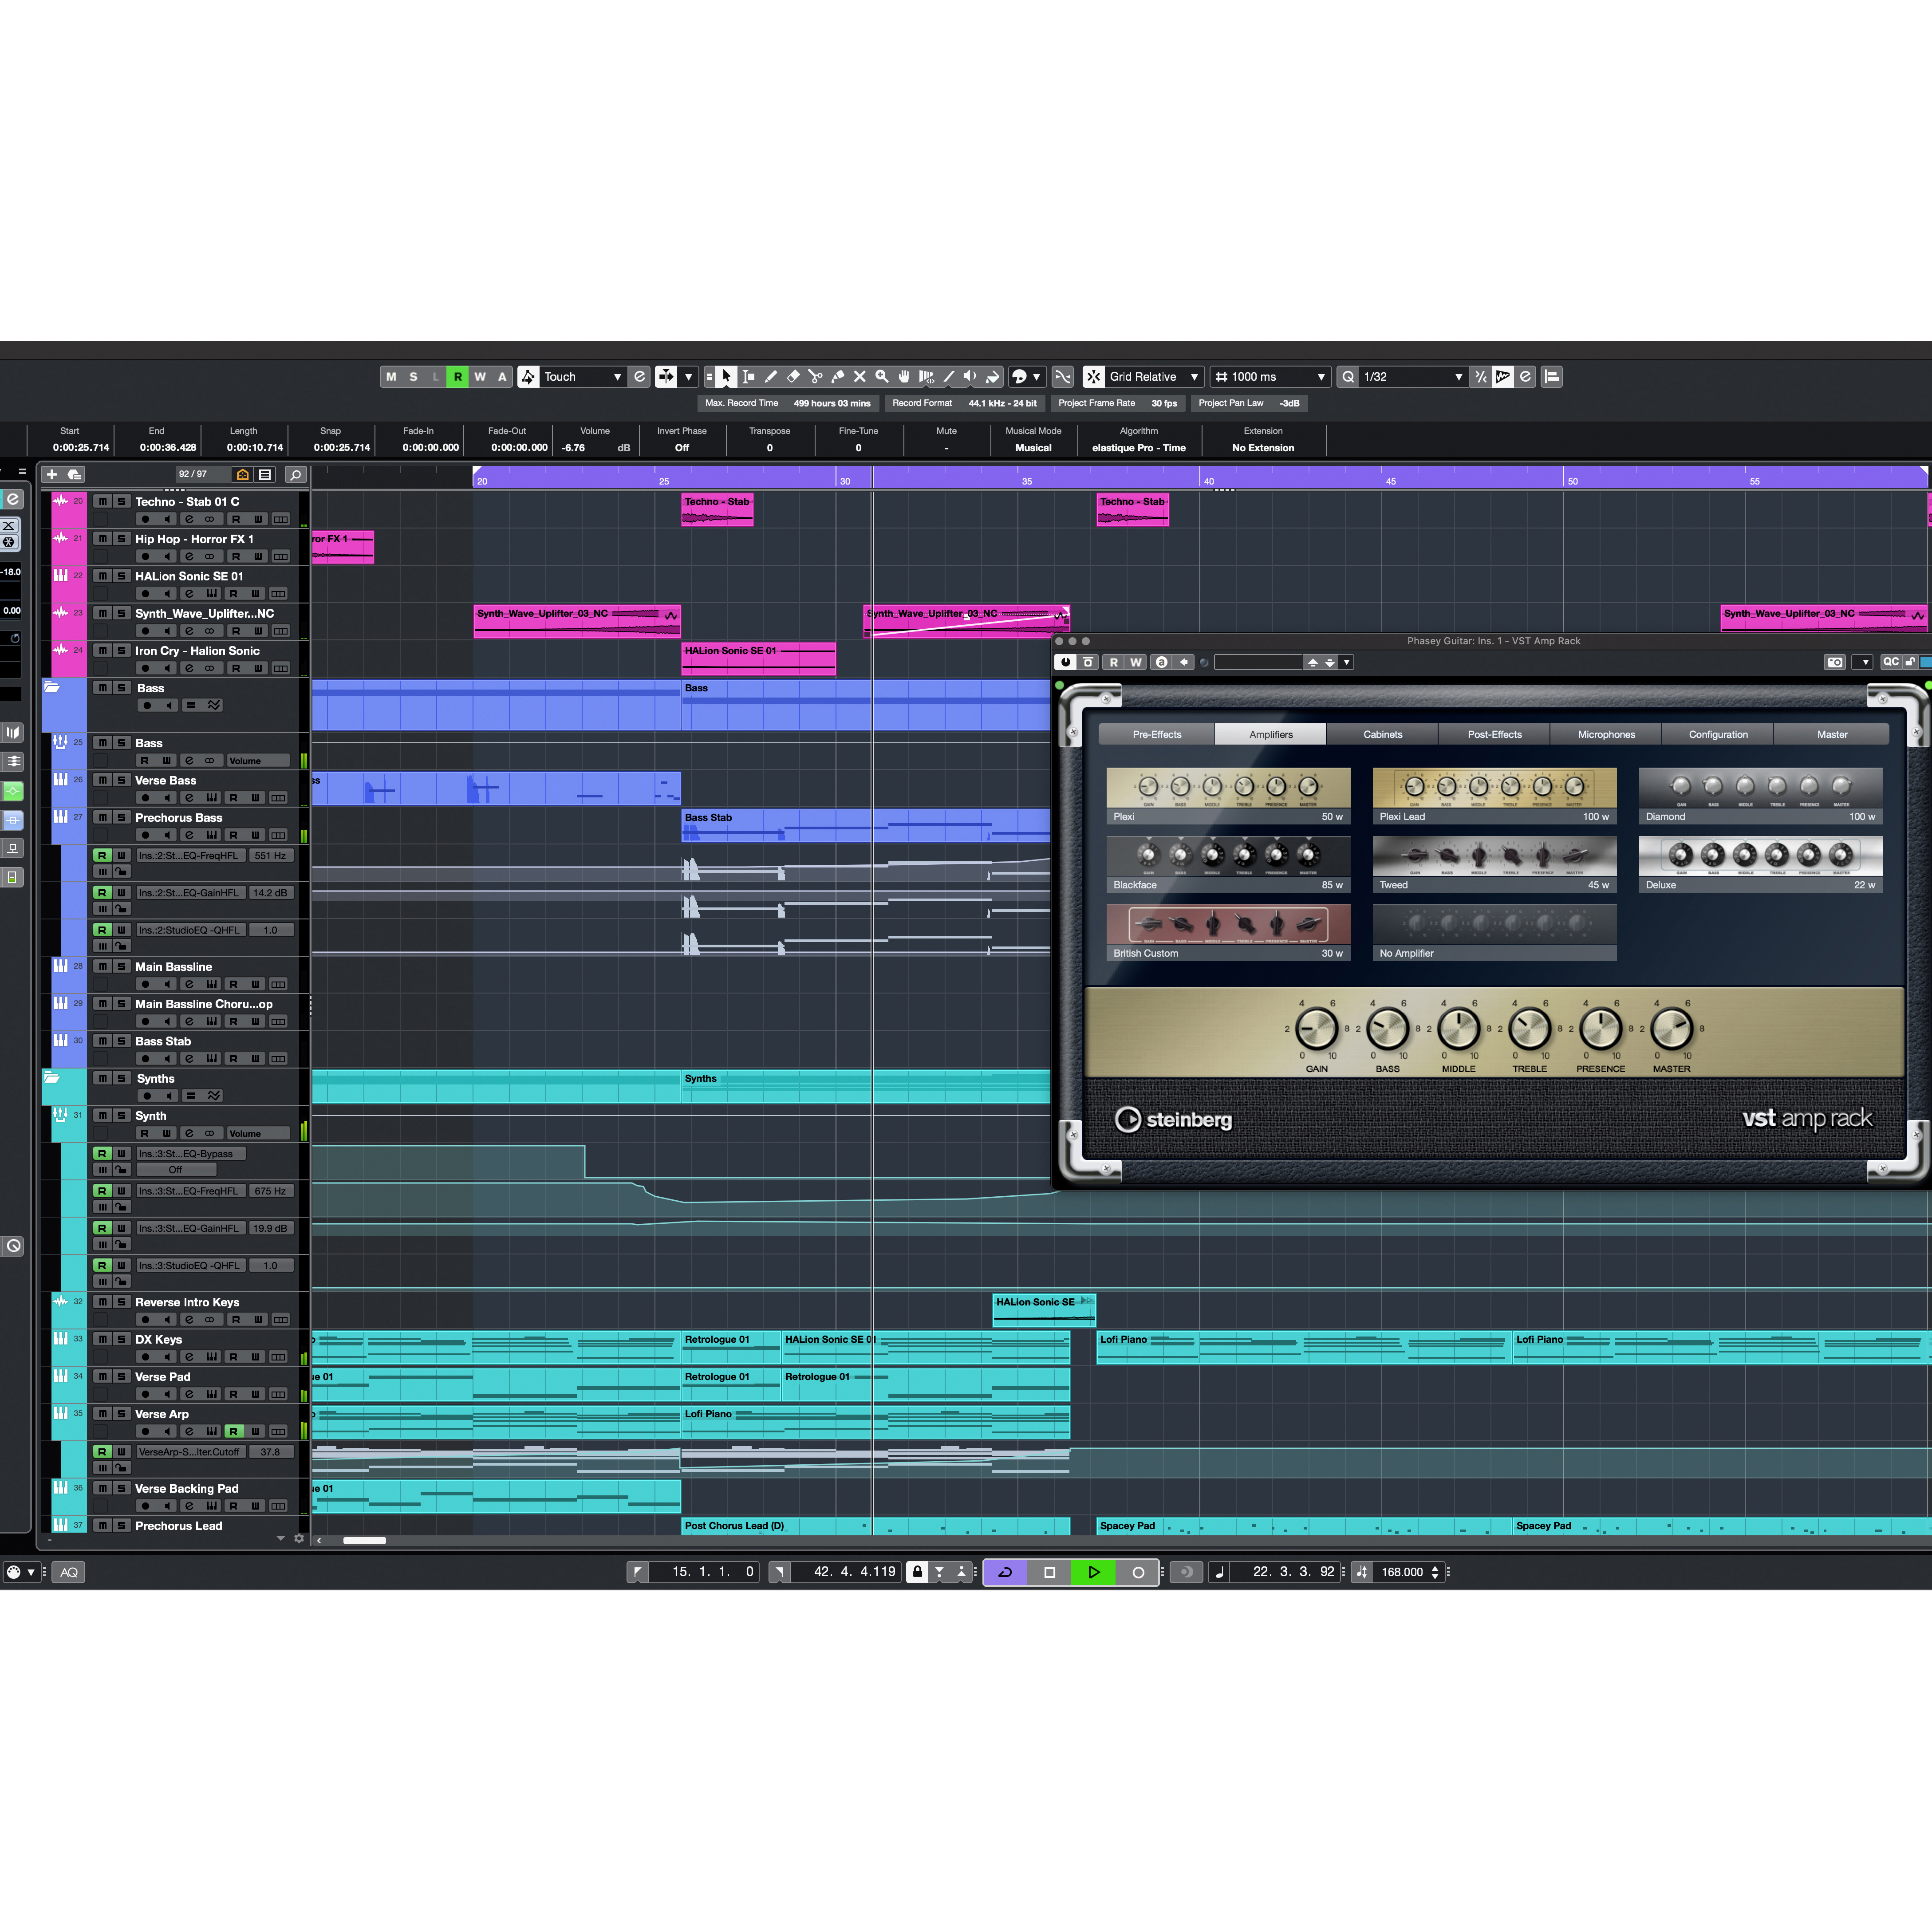Mute the Verse Bass track
1932x1932 pixels.
102,781
